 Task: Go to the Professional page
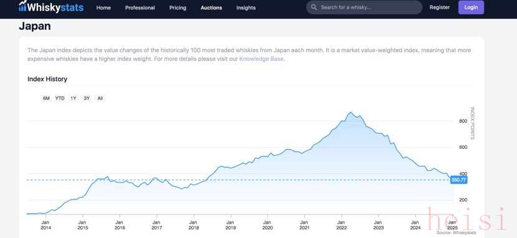tap(140, 7)
